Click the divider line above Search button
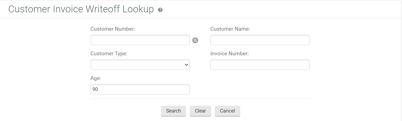This screenshot has width=402, height=121. [200, 99]
